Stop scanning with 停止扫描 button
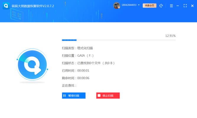Image resolution: width=197 pixels, height=118 pixels. 108,96
